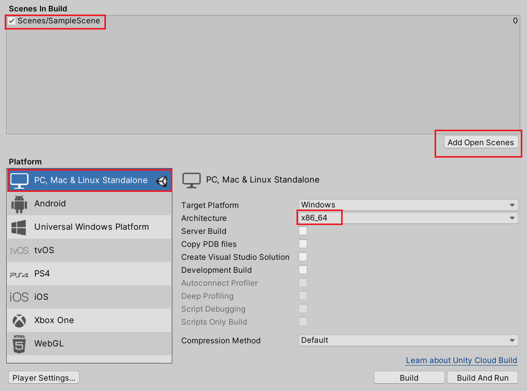Image resolution: width=527 pixels, height=391 pixels.
Task: Select the Android platform row
Action: tap(89, 203)
